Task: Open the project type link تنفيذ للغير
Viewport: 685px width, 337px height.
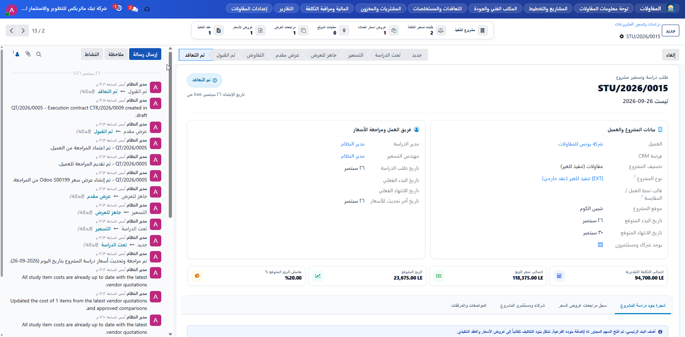Action: tap(572, 178)
